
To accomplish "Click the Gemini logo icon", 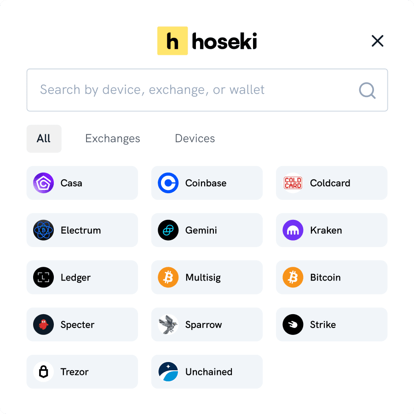I will pos(168,230).
